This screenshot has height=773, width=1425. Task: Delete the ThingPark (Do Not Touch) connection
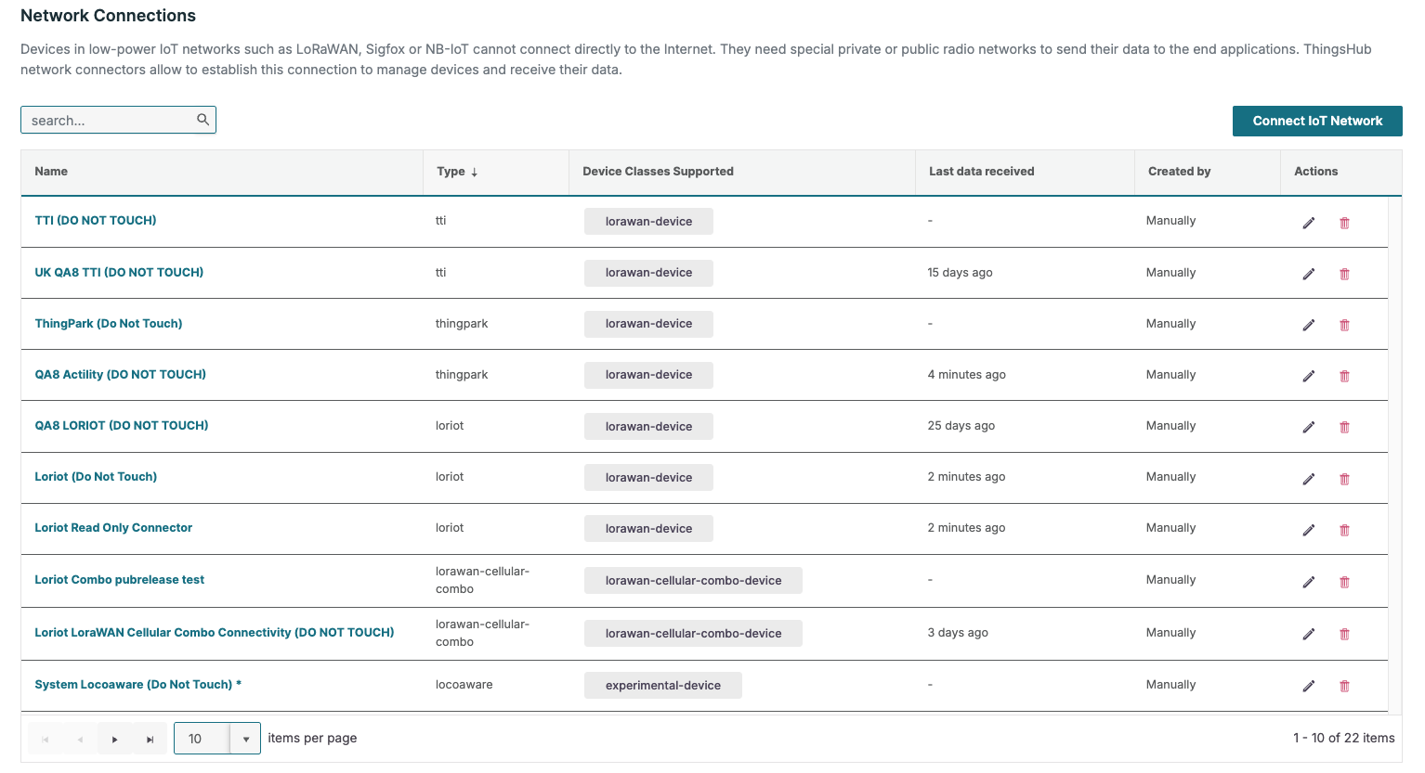point(1344,325)
